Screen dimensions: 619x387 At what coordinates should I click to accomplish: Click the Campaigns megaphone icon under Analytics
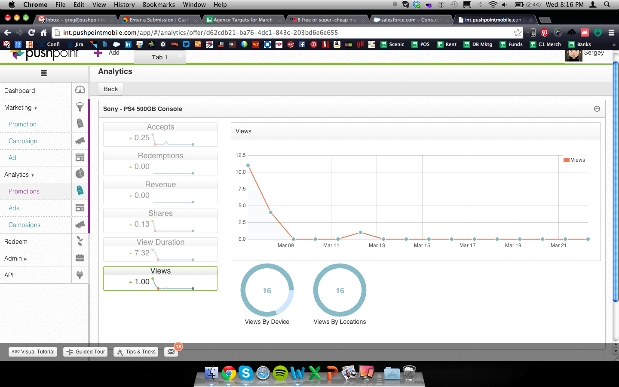(80, 224)
